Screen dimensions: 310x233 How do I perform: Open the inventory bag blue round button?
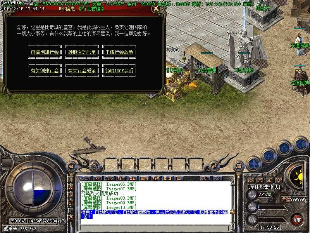tap(269, 155)
